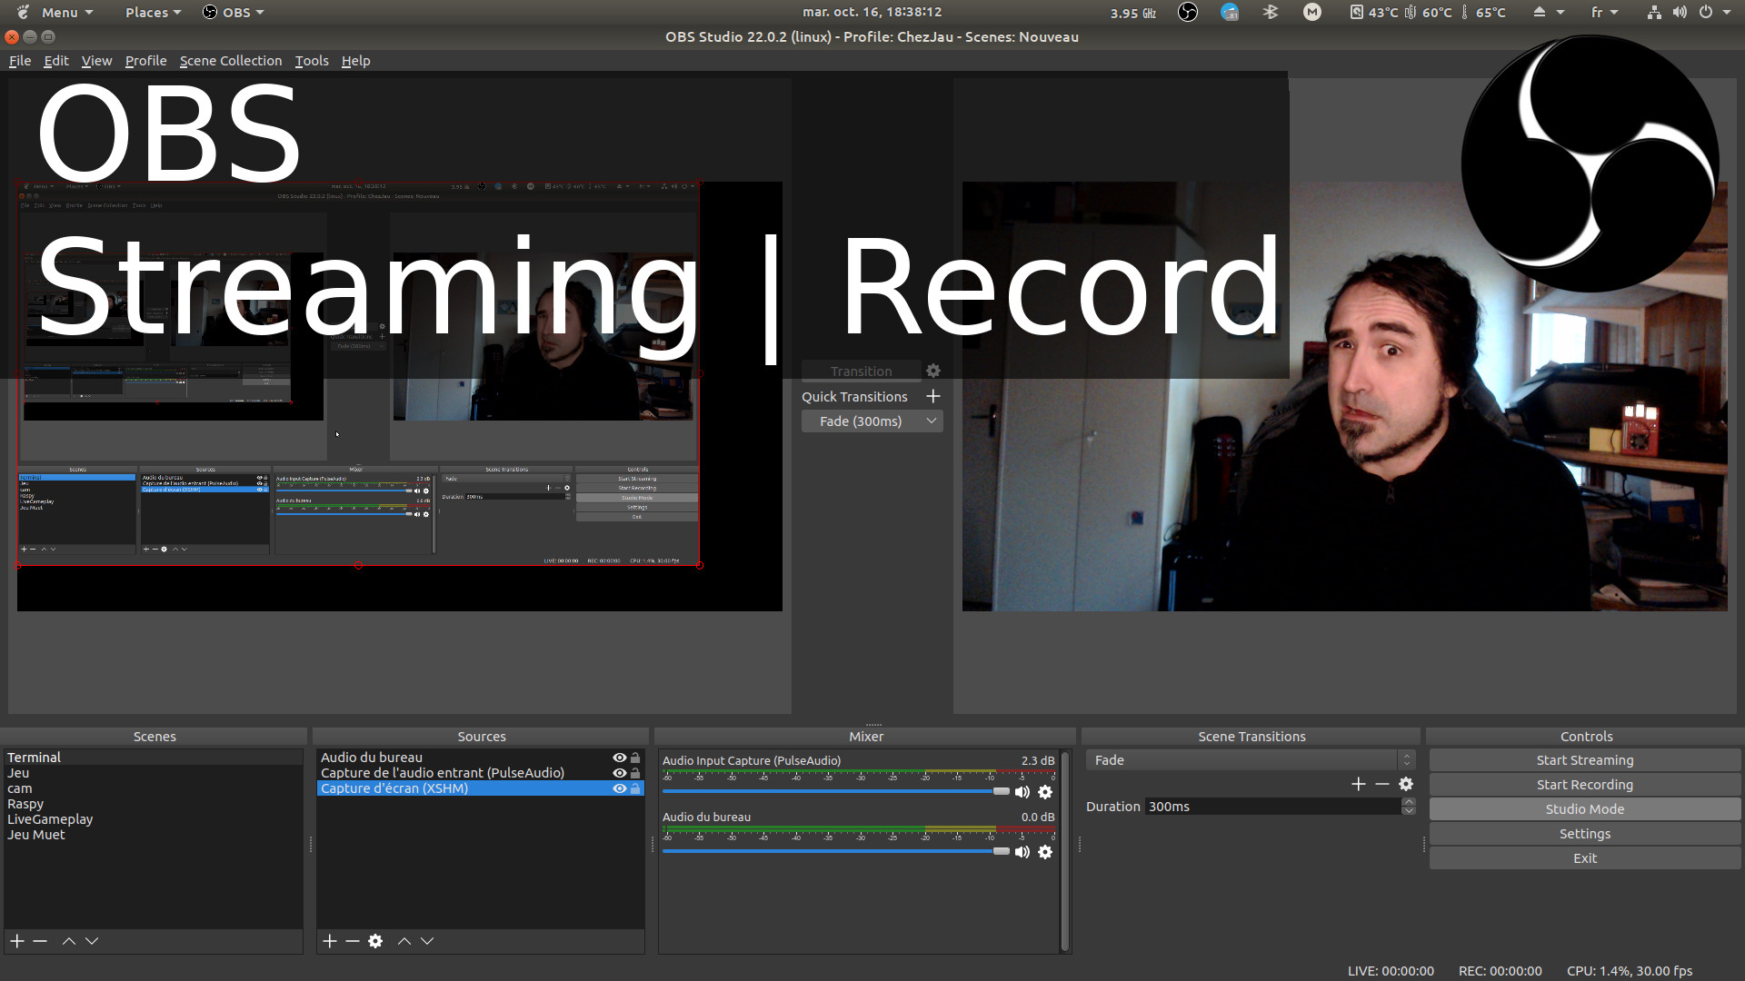Toggle lock on Capture de l'audio entrant

635,773
